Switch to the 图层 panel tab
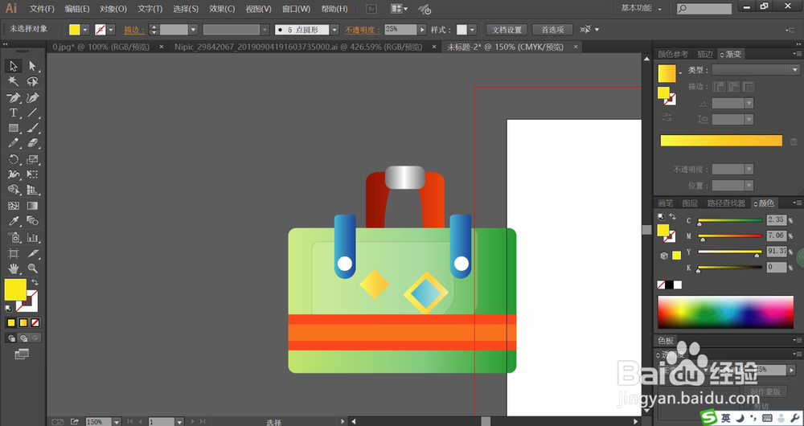 (x=690, y=203)
